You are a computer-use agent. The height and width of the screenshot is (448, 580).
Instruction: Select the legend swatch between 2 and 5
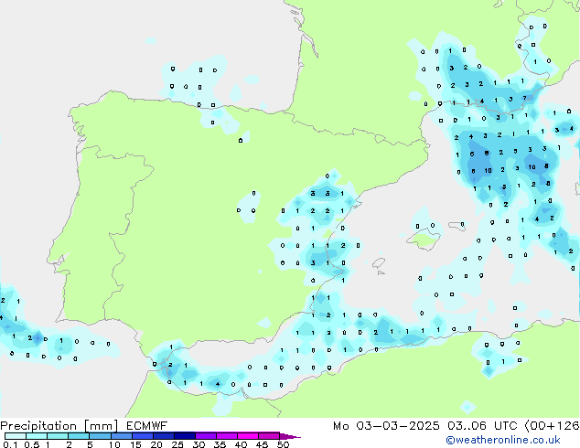(x=79, y=436)
